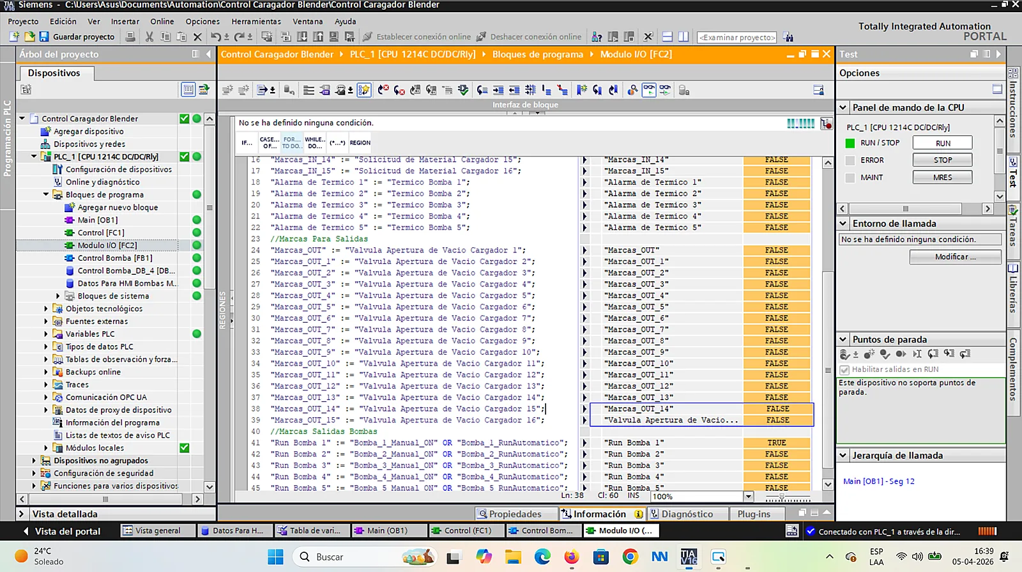Click the TIA Portal taskbar icon
The image size is (1022, 572).
[689, 557]
